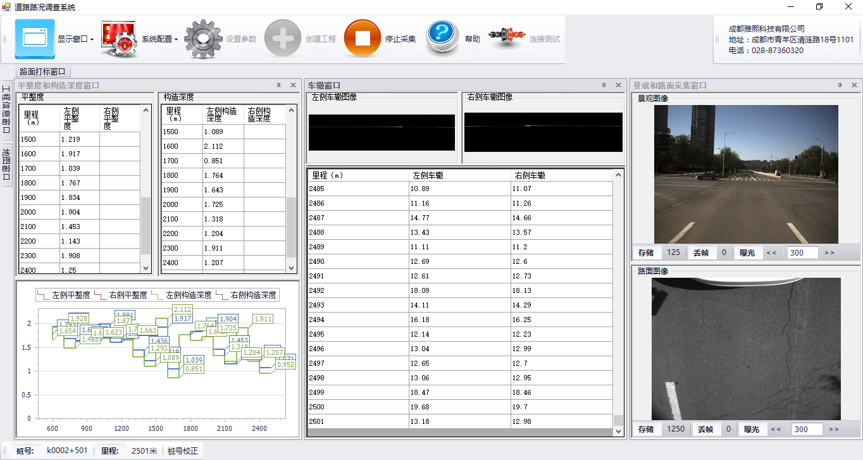Click the 系统配置 red gear icon
The image size is (863, 460).
(119, 39)
